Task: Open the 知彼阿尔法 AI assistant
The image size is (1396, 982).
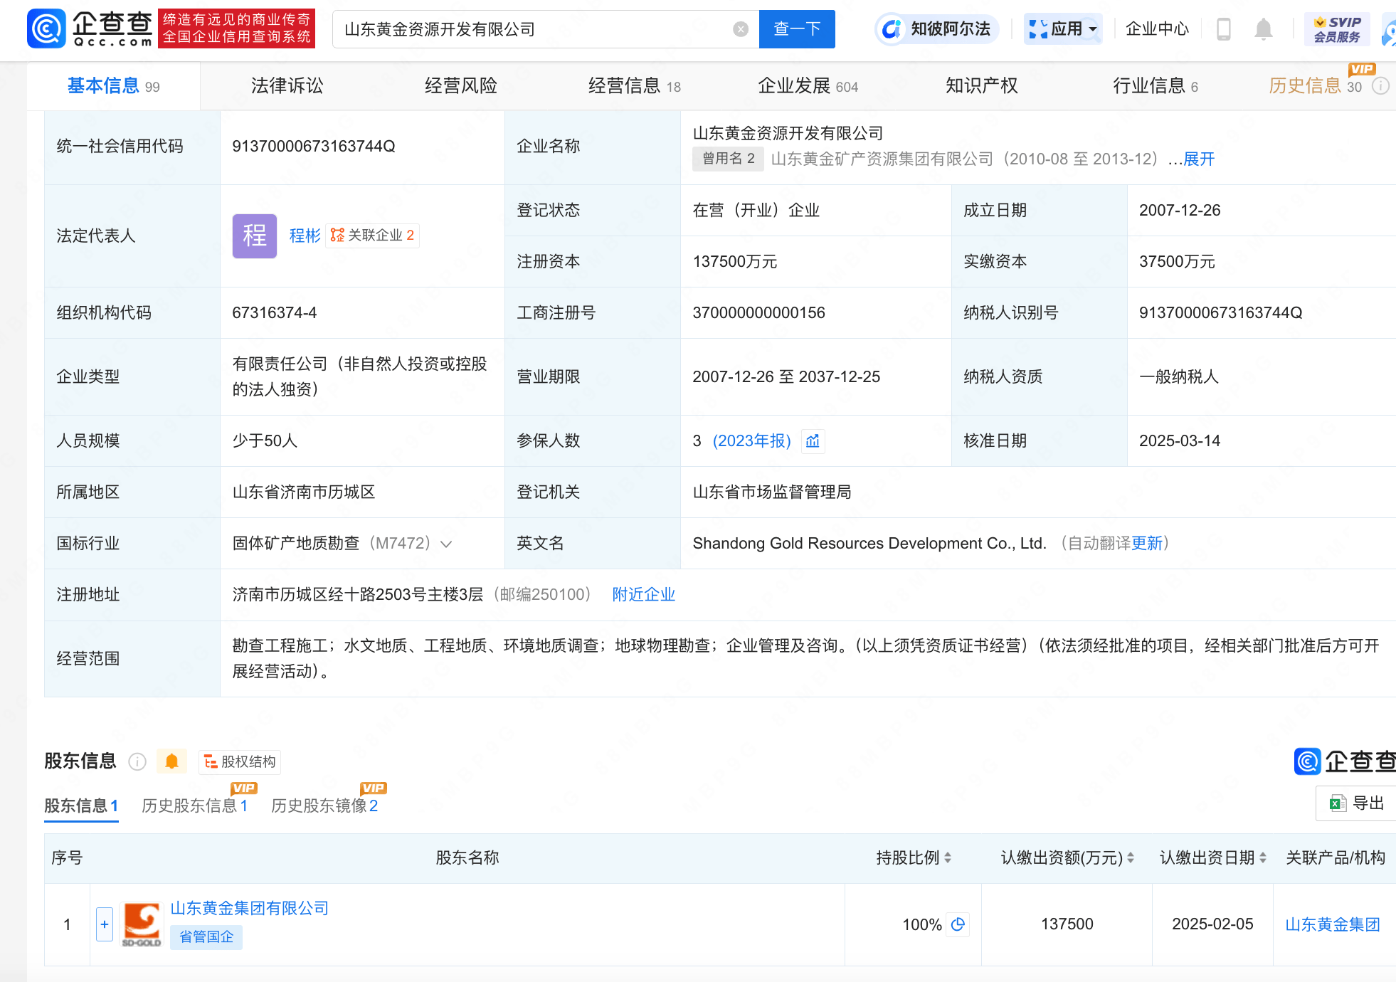Action: tap(938, 29)
